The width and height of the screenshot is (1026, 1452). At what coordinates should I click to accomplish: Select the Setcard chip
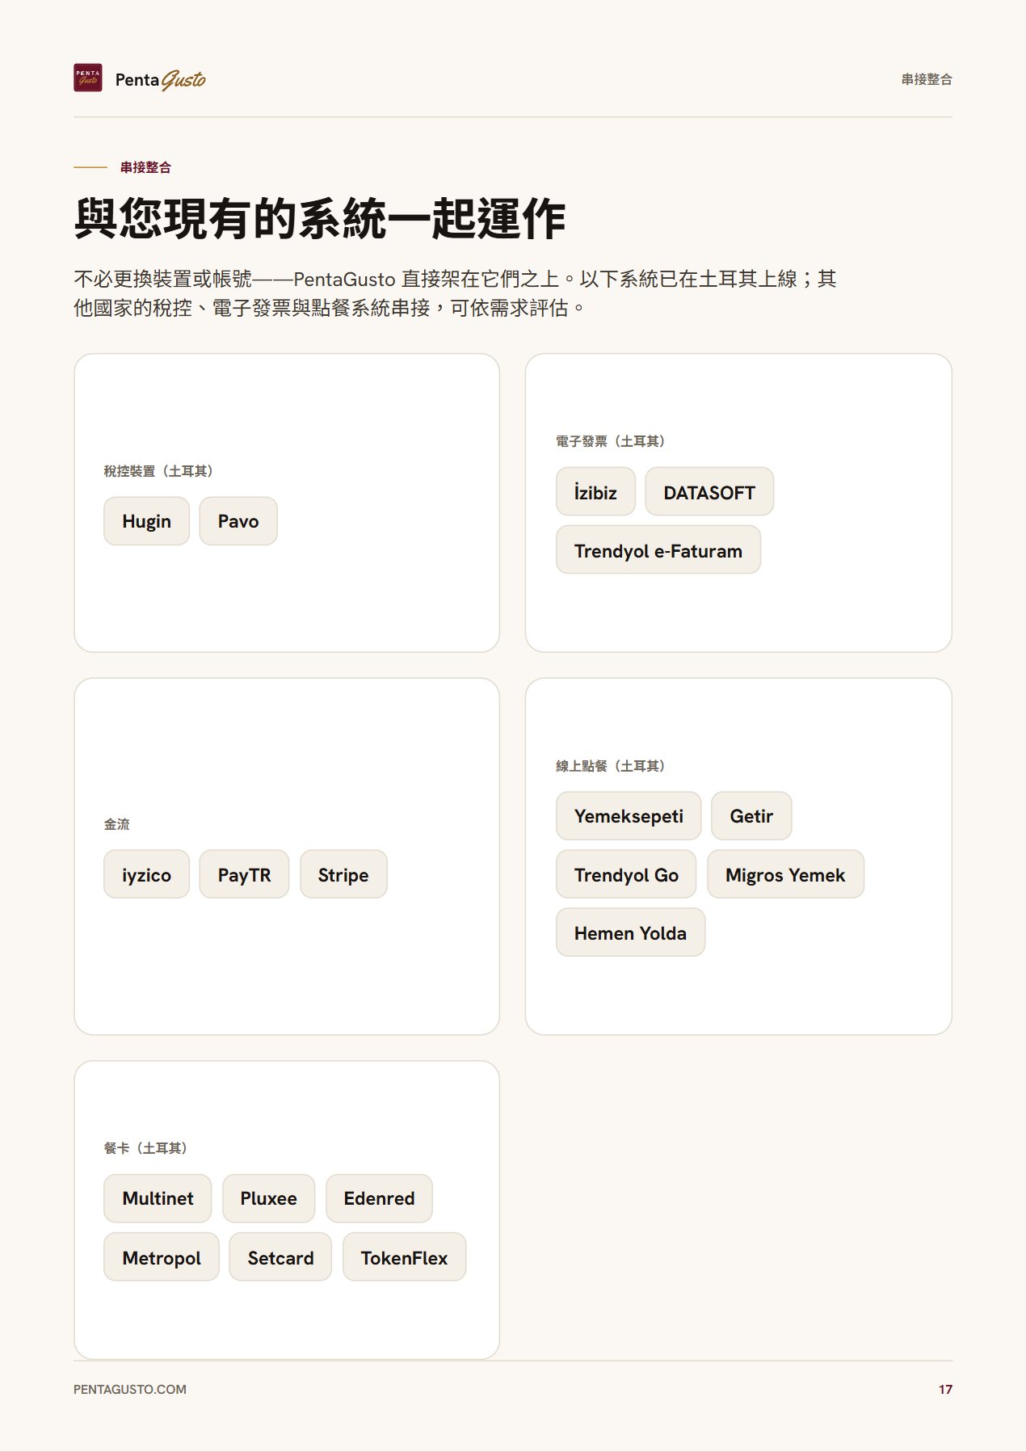(x=280, y=1257)
